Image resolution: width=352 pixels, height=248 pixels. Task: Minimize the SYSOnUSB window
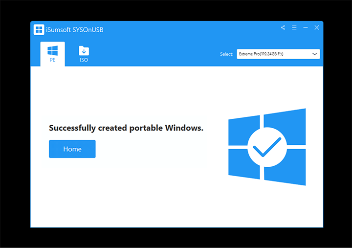tap(305, 27)
